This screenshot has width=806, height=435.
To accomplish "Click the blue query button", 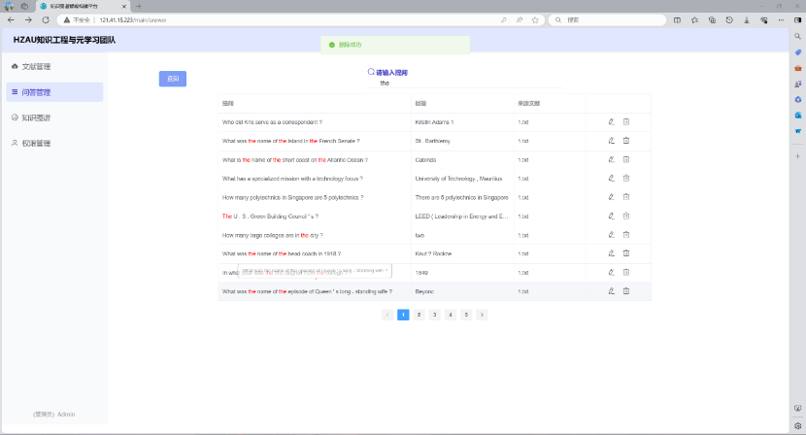I will 172,79.
